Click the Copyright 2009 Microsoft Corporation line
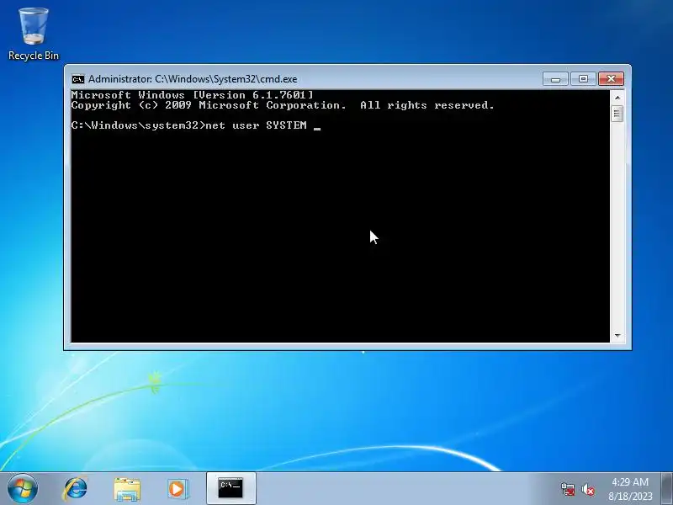 pyautogui.click(x=283, y=105)
